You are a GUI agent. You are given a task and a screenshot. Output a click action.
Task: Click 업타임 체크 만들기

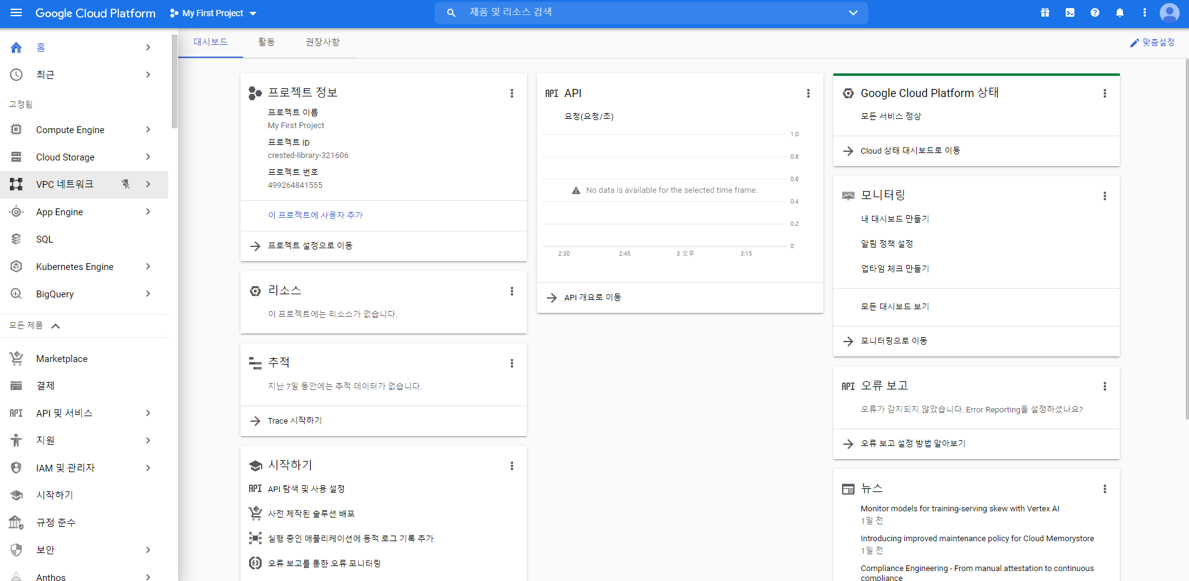click(895, 269)
